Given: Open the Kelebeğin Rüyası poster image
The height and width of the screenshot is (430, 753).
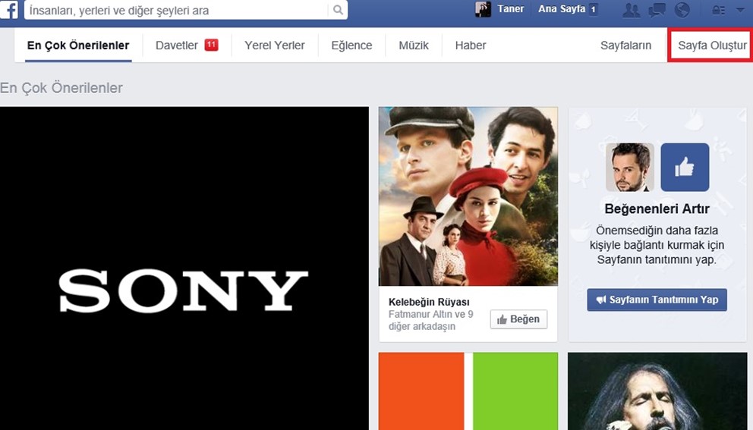Looking at the screenshot, I should (x=468, y=196).
